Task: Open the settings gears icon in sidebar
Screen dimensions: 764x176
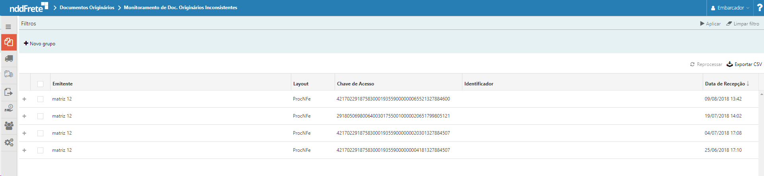Action: [x=9, y=142]
